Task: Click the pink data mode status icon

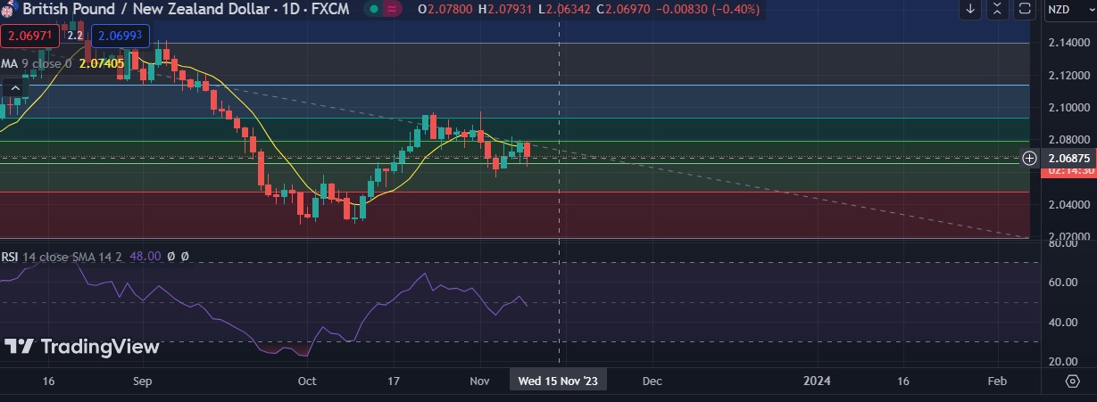Action: [392, 9]
